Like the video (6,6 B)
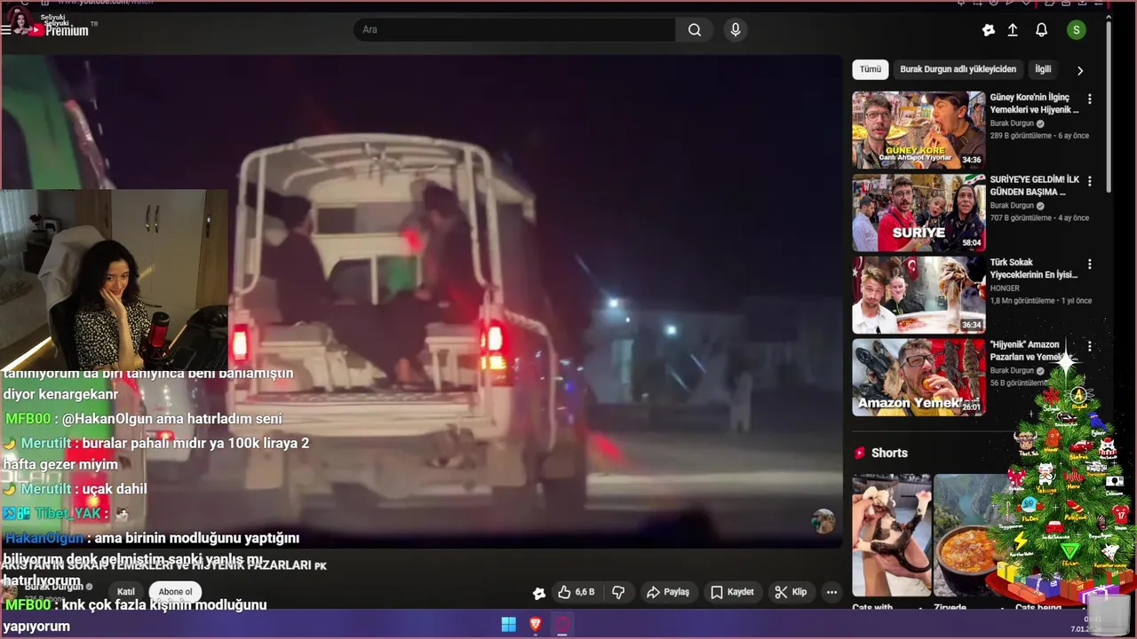Image resolution: width=1137 pixels, height=639 pixels. (x=576, y=592)
